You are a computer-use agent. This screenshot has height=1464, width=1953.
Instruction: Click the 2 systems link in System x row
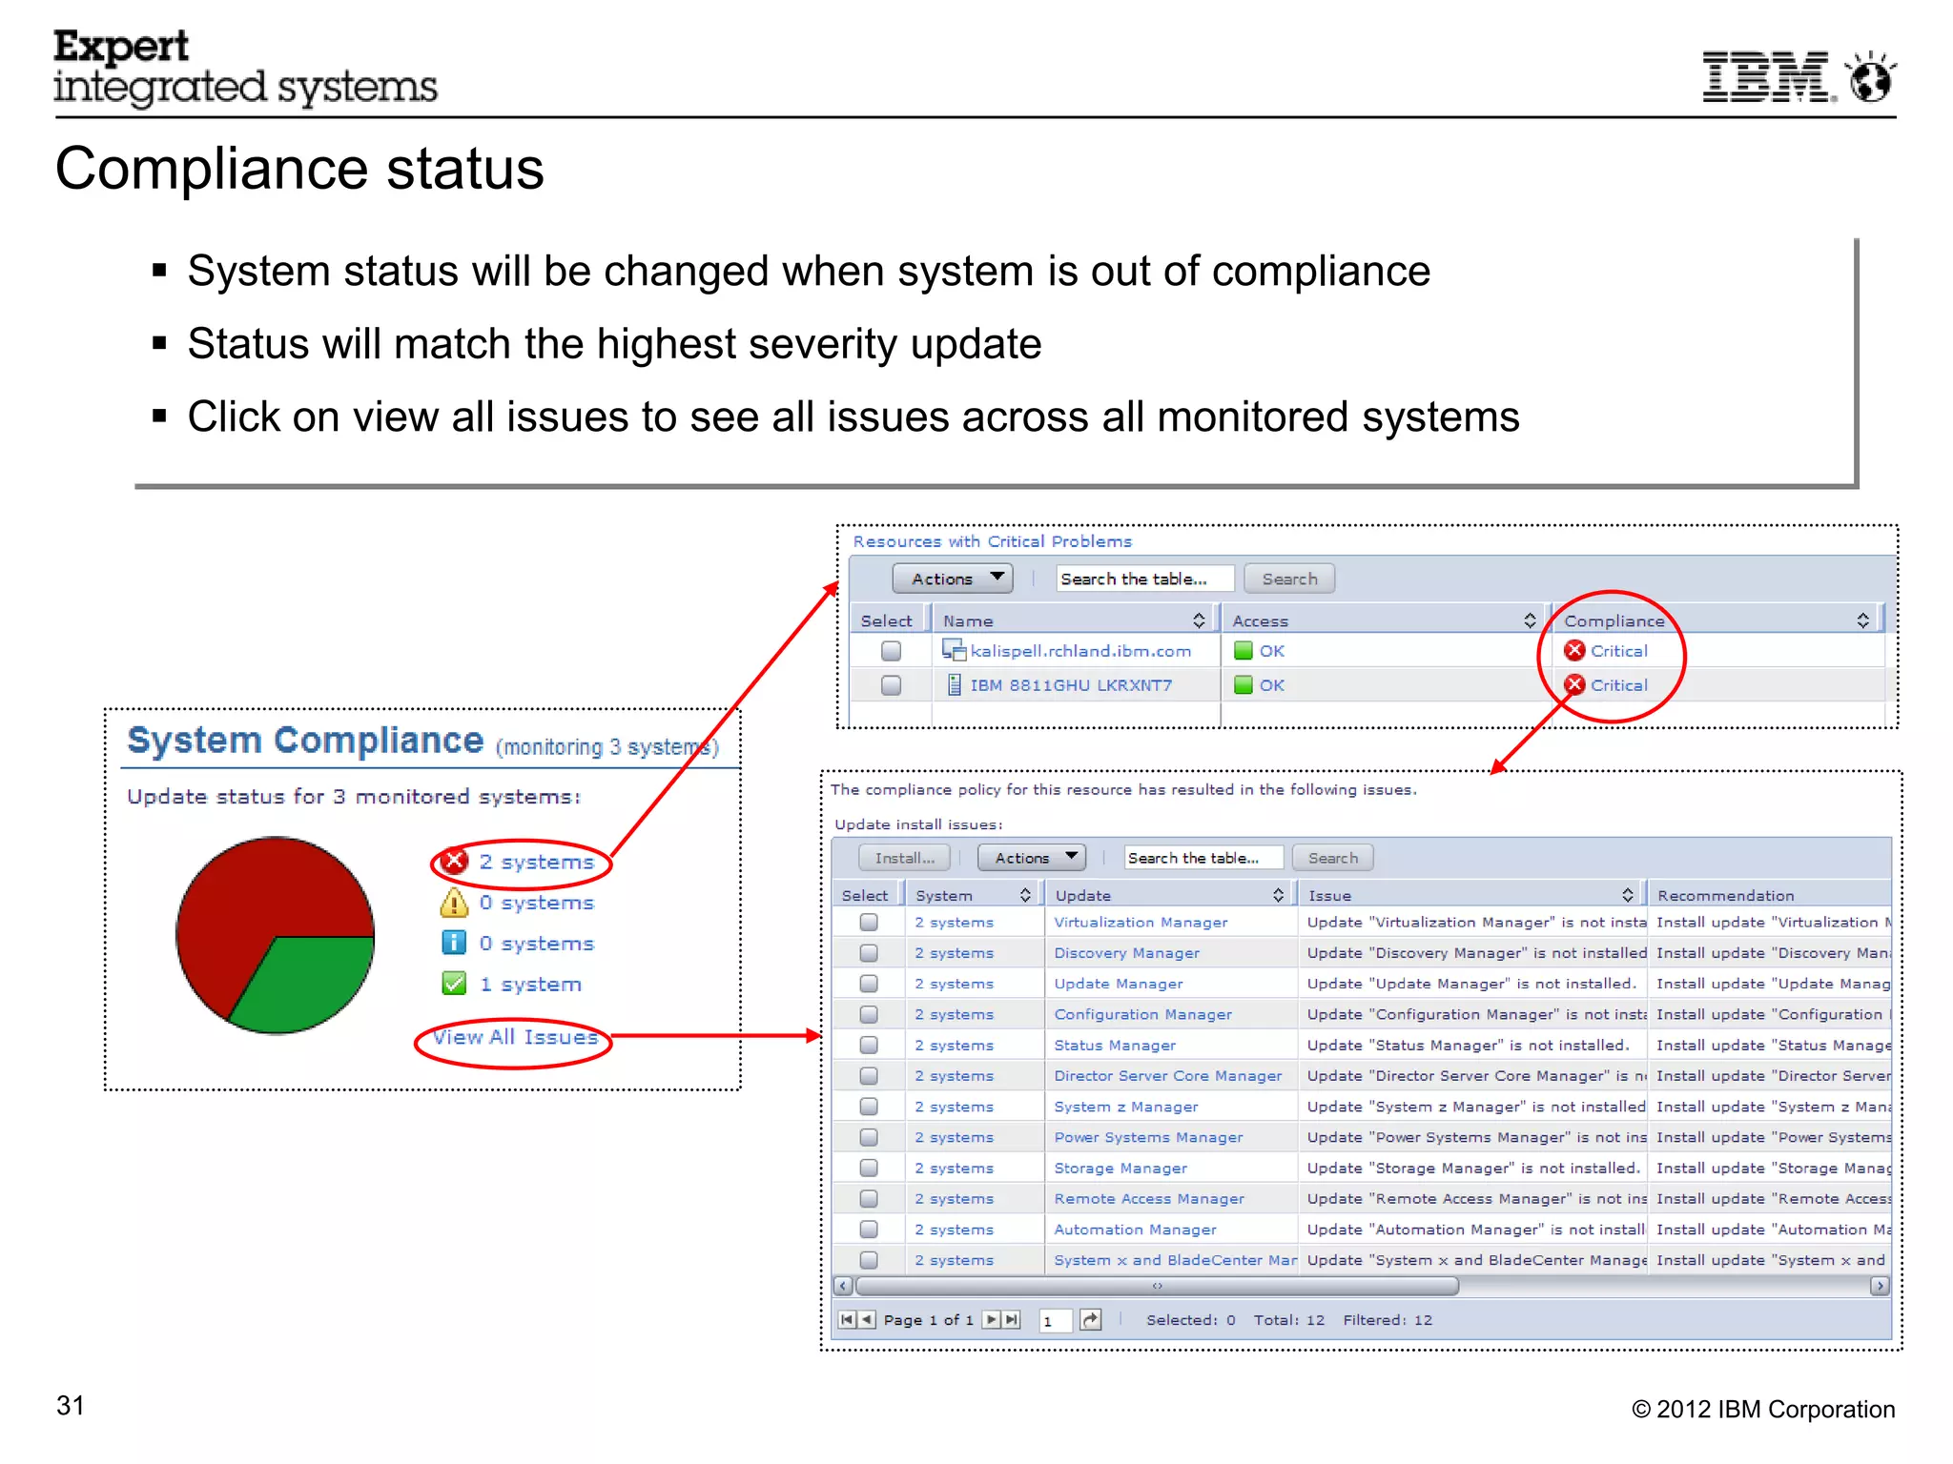954,1260
